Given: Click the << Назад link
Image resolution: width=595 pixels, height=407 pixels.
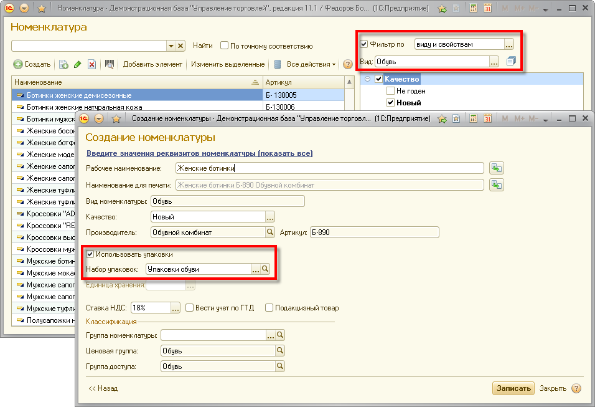Looking at the screenshot, I should coord(103,388).
